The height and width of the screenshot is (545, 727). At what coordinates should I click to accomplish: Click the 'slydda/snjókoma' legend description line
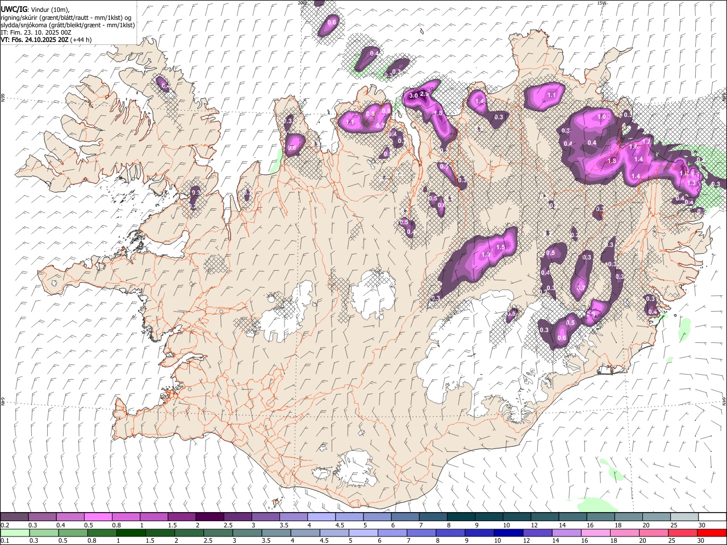click(68, 25)
